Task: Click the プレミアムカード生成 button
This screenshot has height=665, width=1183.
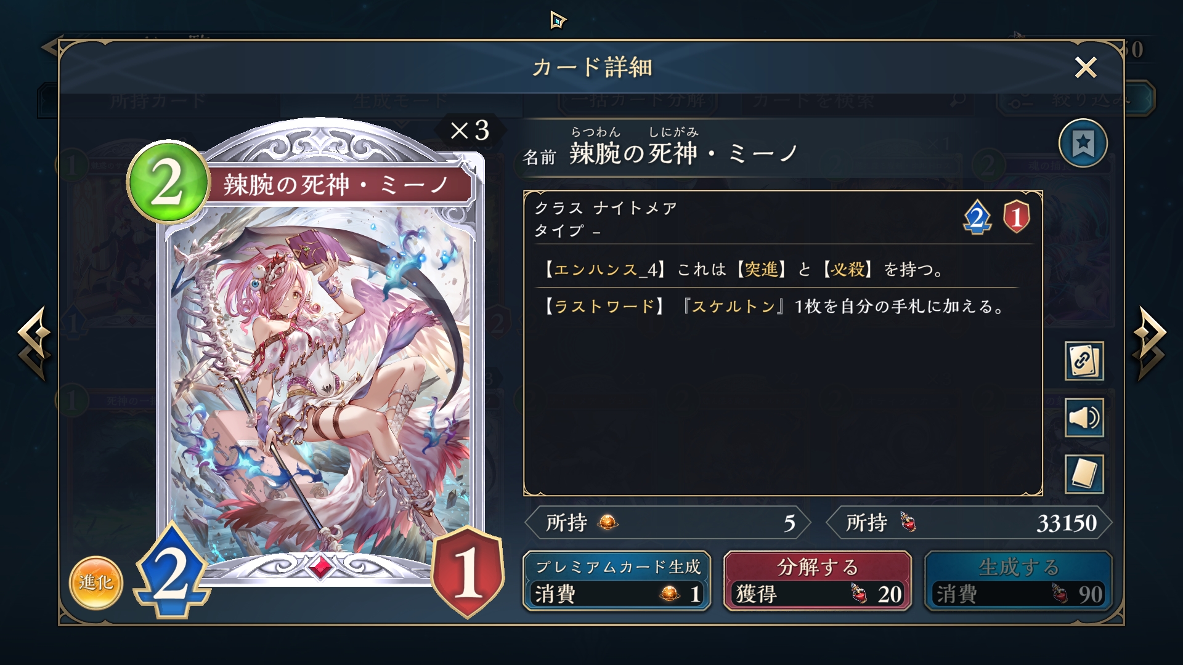Action: point(617,581)
